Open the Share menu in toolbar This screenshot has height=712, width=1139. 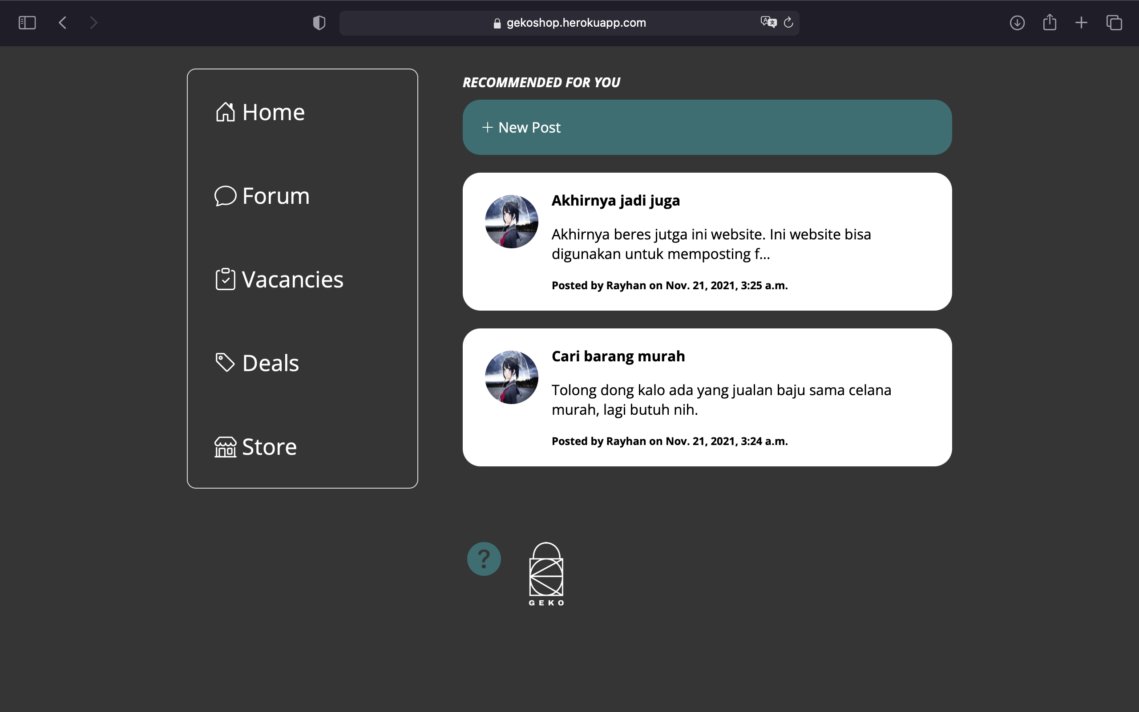1050,22
